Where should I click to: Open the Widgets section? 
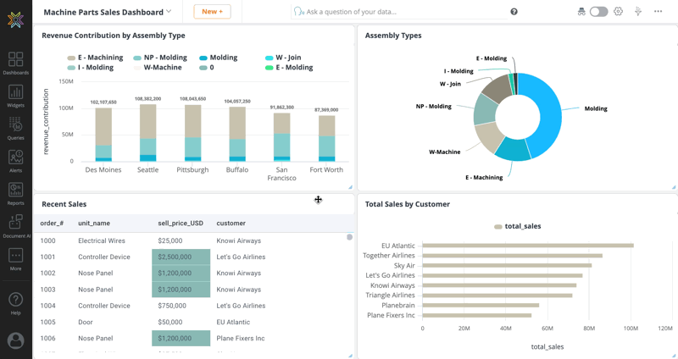pos(15,96)
